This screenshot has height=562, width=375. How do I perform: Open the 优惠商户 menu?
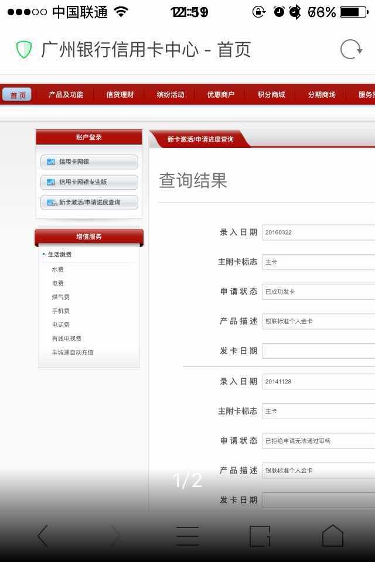click(x=221, y=95)
